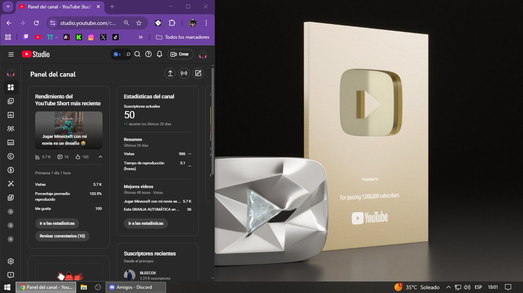Viewport: 523px width, 293px height.
Task: Click Ir a las estadísticas under the Short card
Action: point(57,223)
